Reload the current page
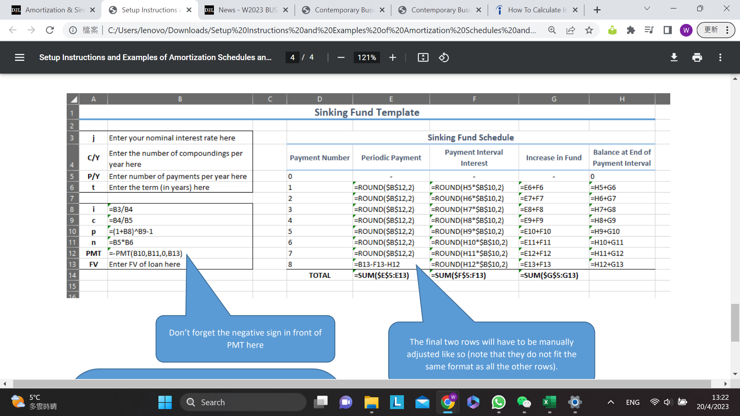Viewport: 740px width, 416px height. 50,30
